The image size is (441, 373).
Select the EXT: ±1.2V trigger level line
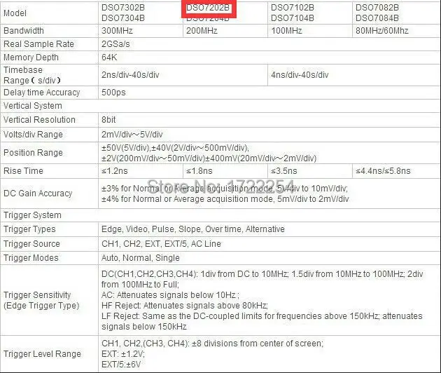tap(123, 354)
